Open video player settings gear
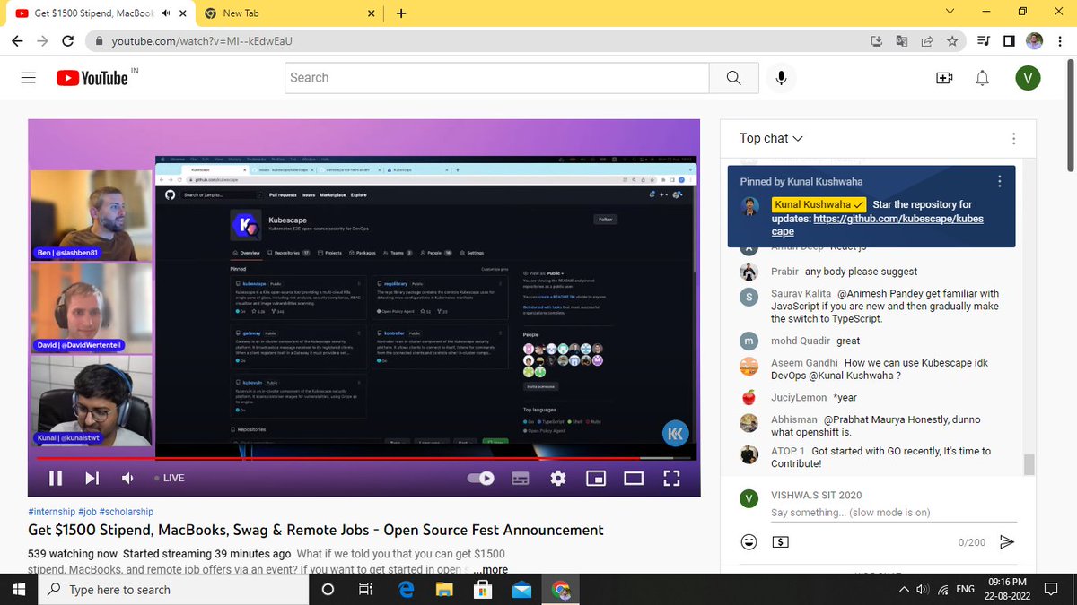 [558, 478]
